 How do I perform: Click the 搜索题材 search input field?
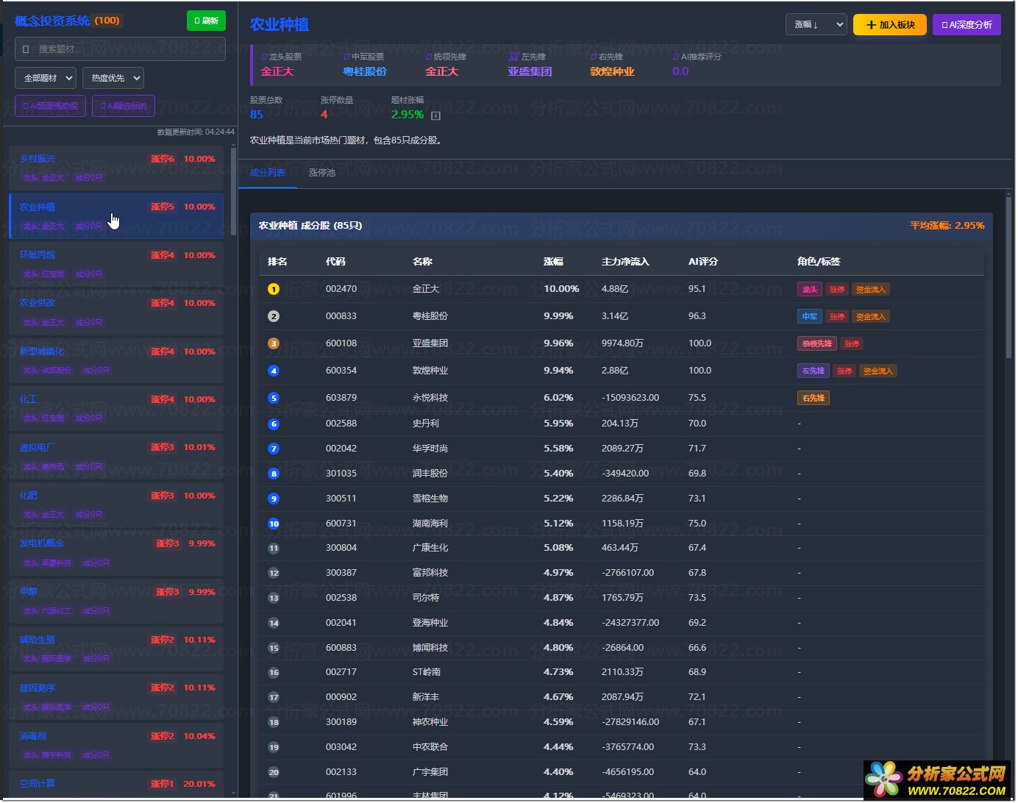(x=120, y=49)
